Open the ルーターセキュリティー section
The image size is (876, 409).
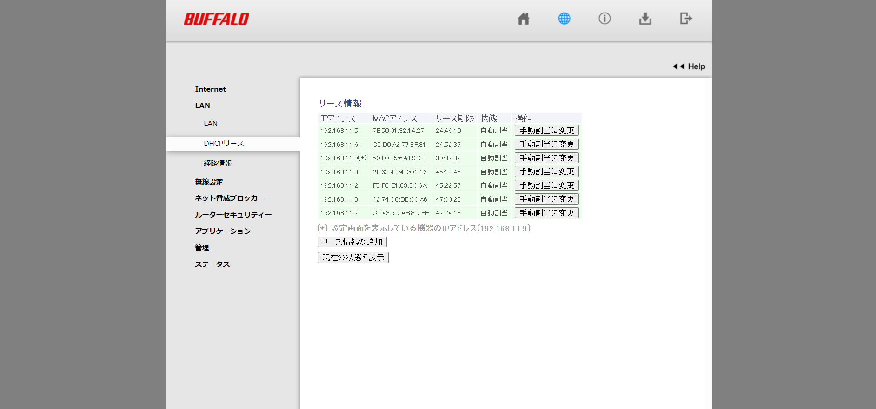[x=233, y=215]
